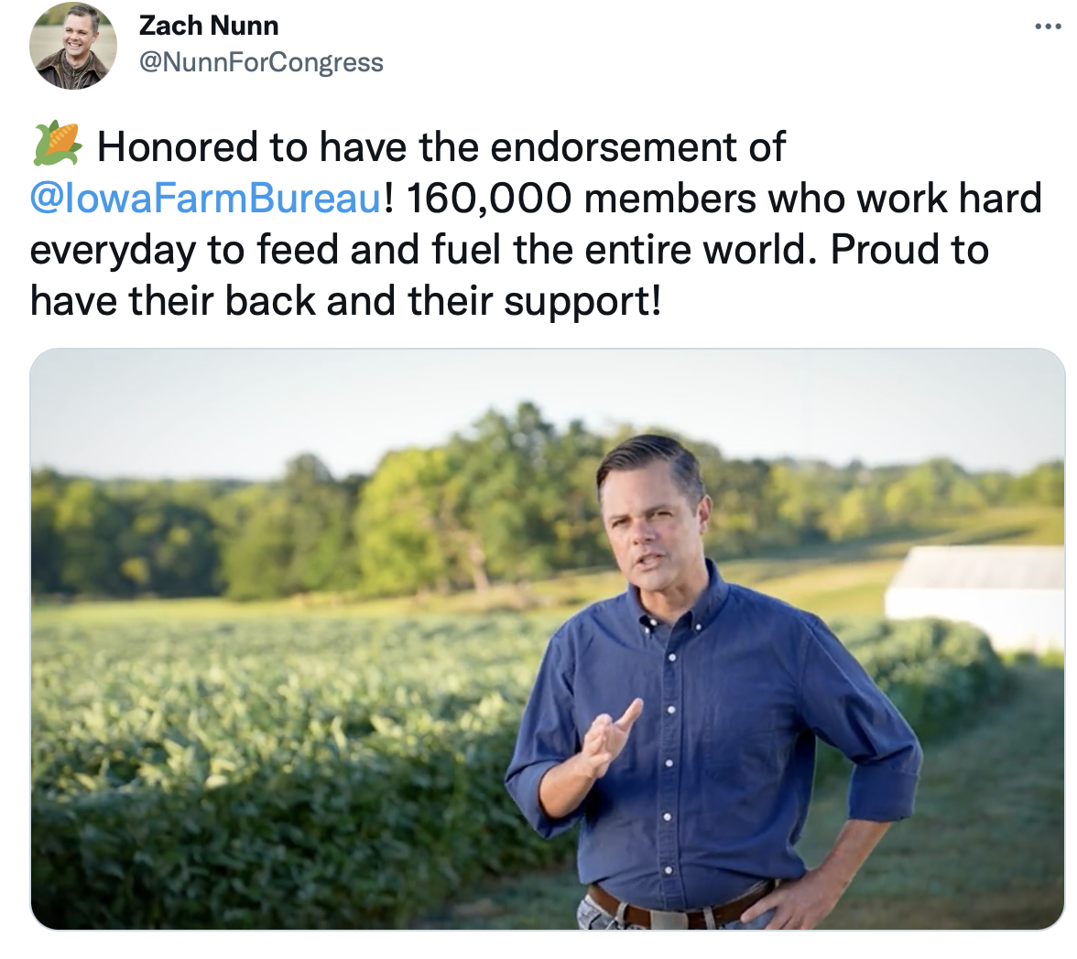Click the corn emoji in the tweet
Image resolution: width=1077 pixels, height=959 pixels.
(x=58, y=145)
